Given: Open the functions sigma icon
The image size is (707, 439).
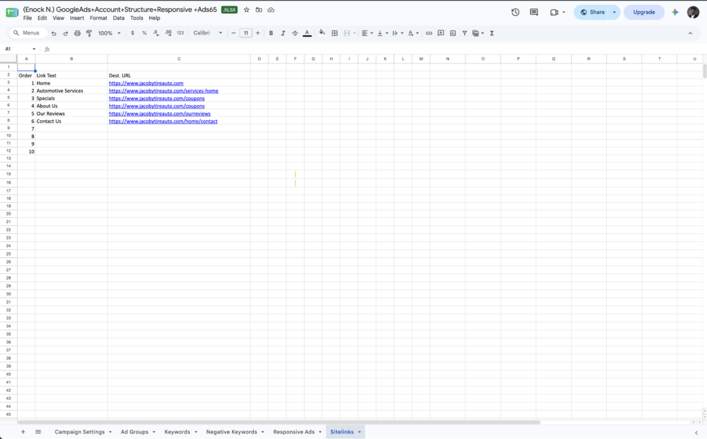Looking at the screenshot, I should coord(492,33).
